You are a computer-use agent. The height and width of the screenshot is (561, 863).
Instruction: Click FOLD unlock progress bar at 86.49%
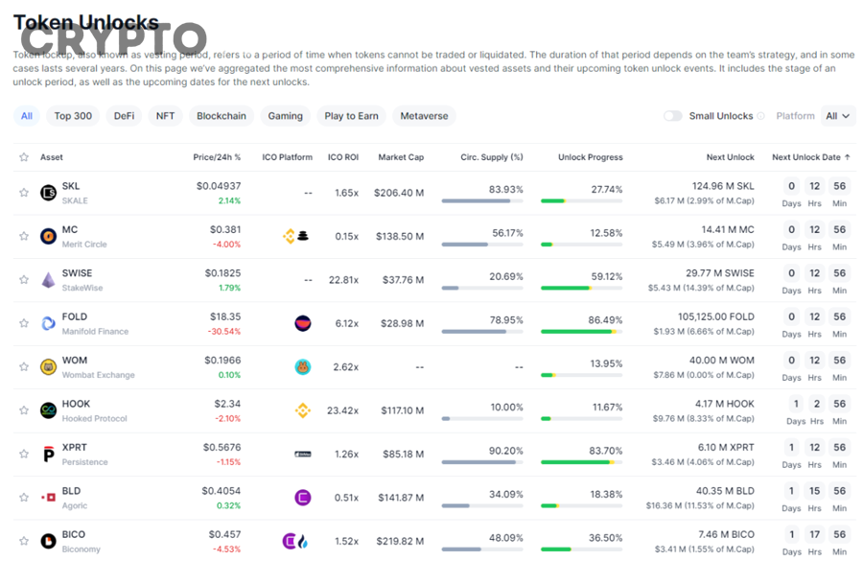582,332
